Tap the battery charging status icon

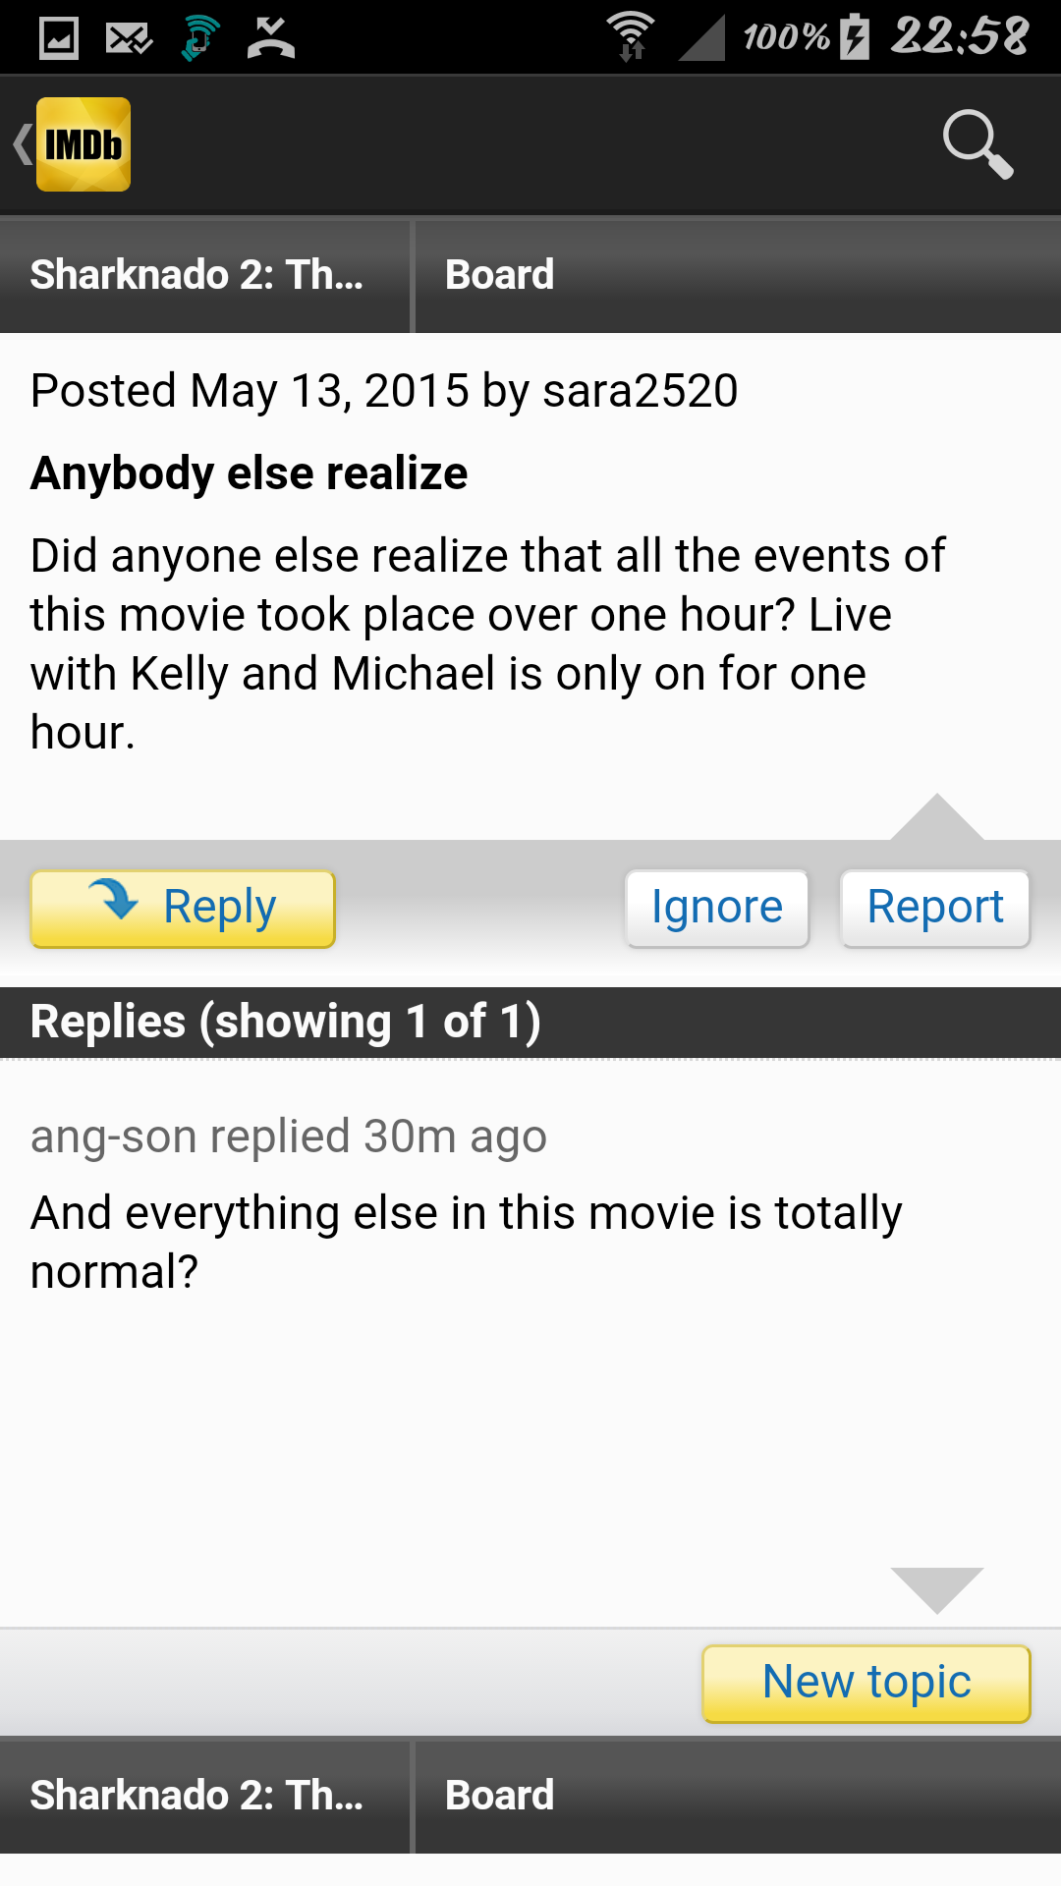tap(855, 37)
